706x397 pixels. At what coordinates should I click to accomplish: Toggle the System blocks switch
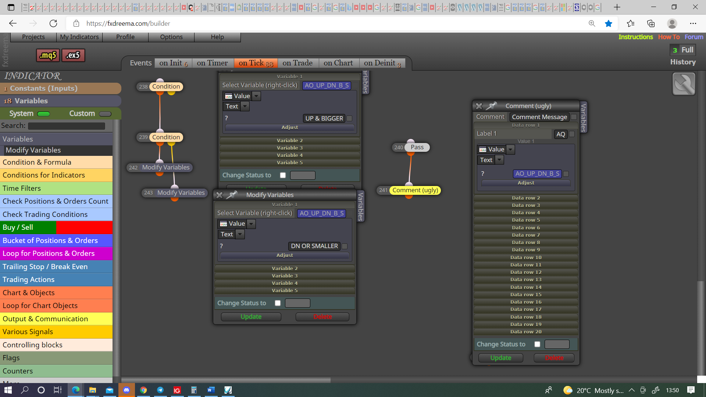(x=44, y=114)
